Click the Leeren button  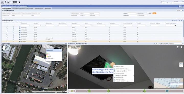[x=150, y=13]
